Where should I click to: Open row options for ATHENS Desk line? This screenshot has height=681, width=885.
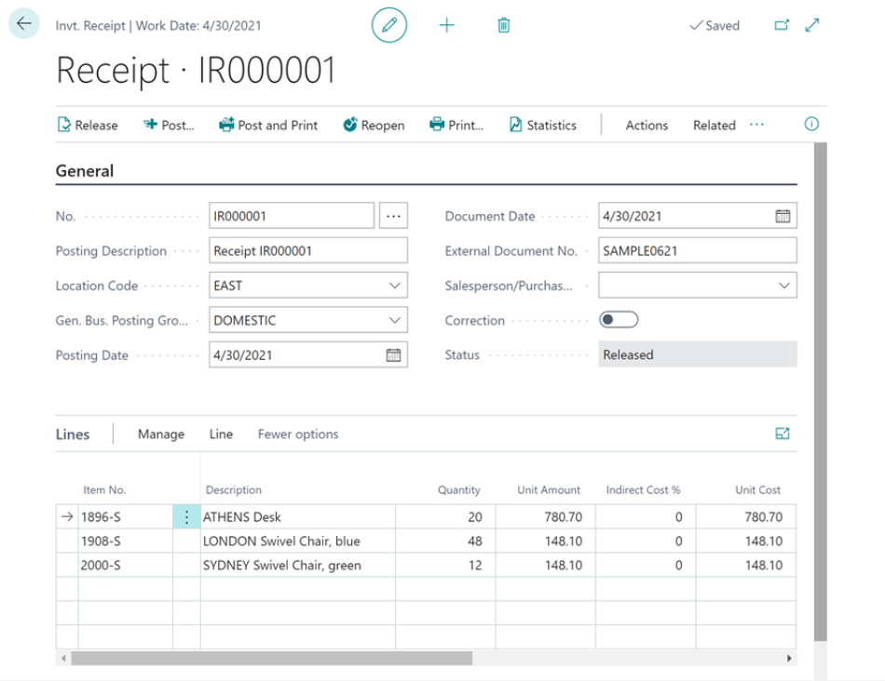tap(186, 517)
